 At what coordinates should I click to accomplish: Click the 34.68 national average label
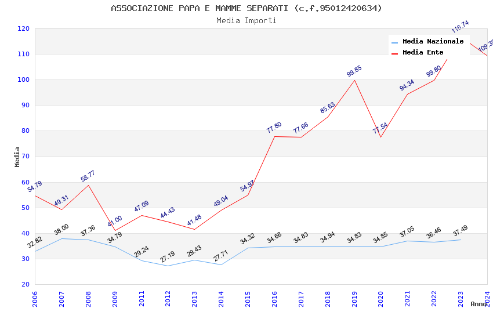(274, 238)
